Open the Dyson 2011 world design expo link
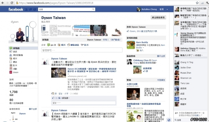The width and height of the screenshot is (209, 122). click(143, 31)
